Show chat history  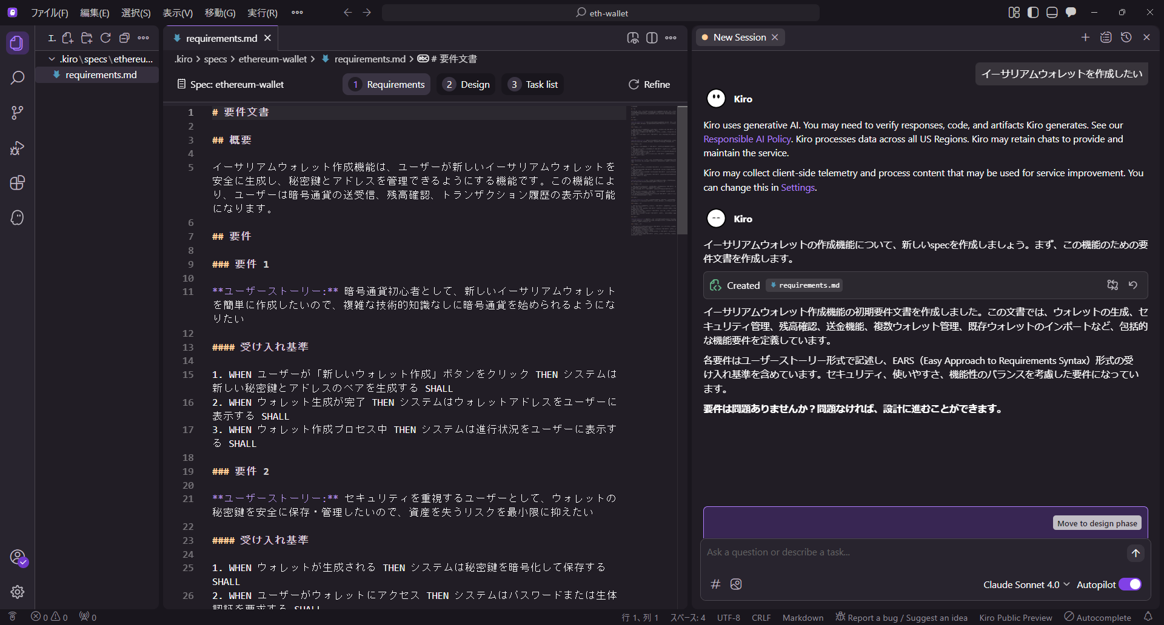[1126, 37]
